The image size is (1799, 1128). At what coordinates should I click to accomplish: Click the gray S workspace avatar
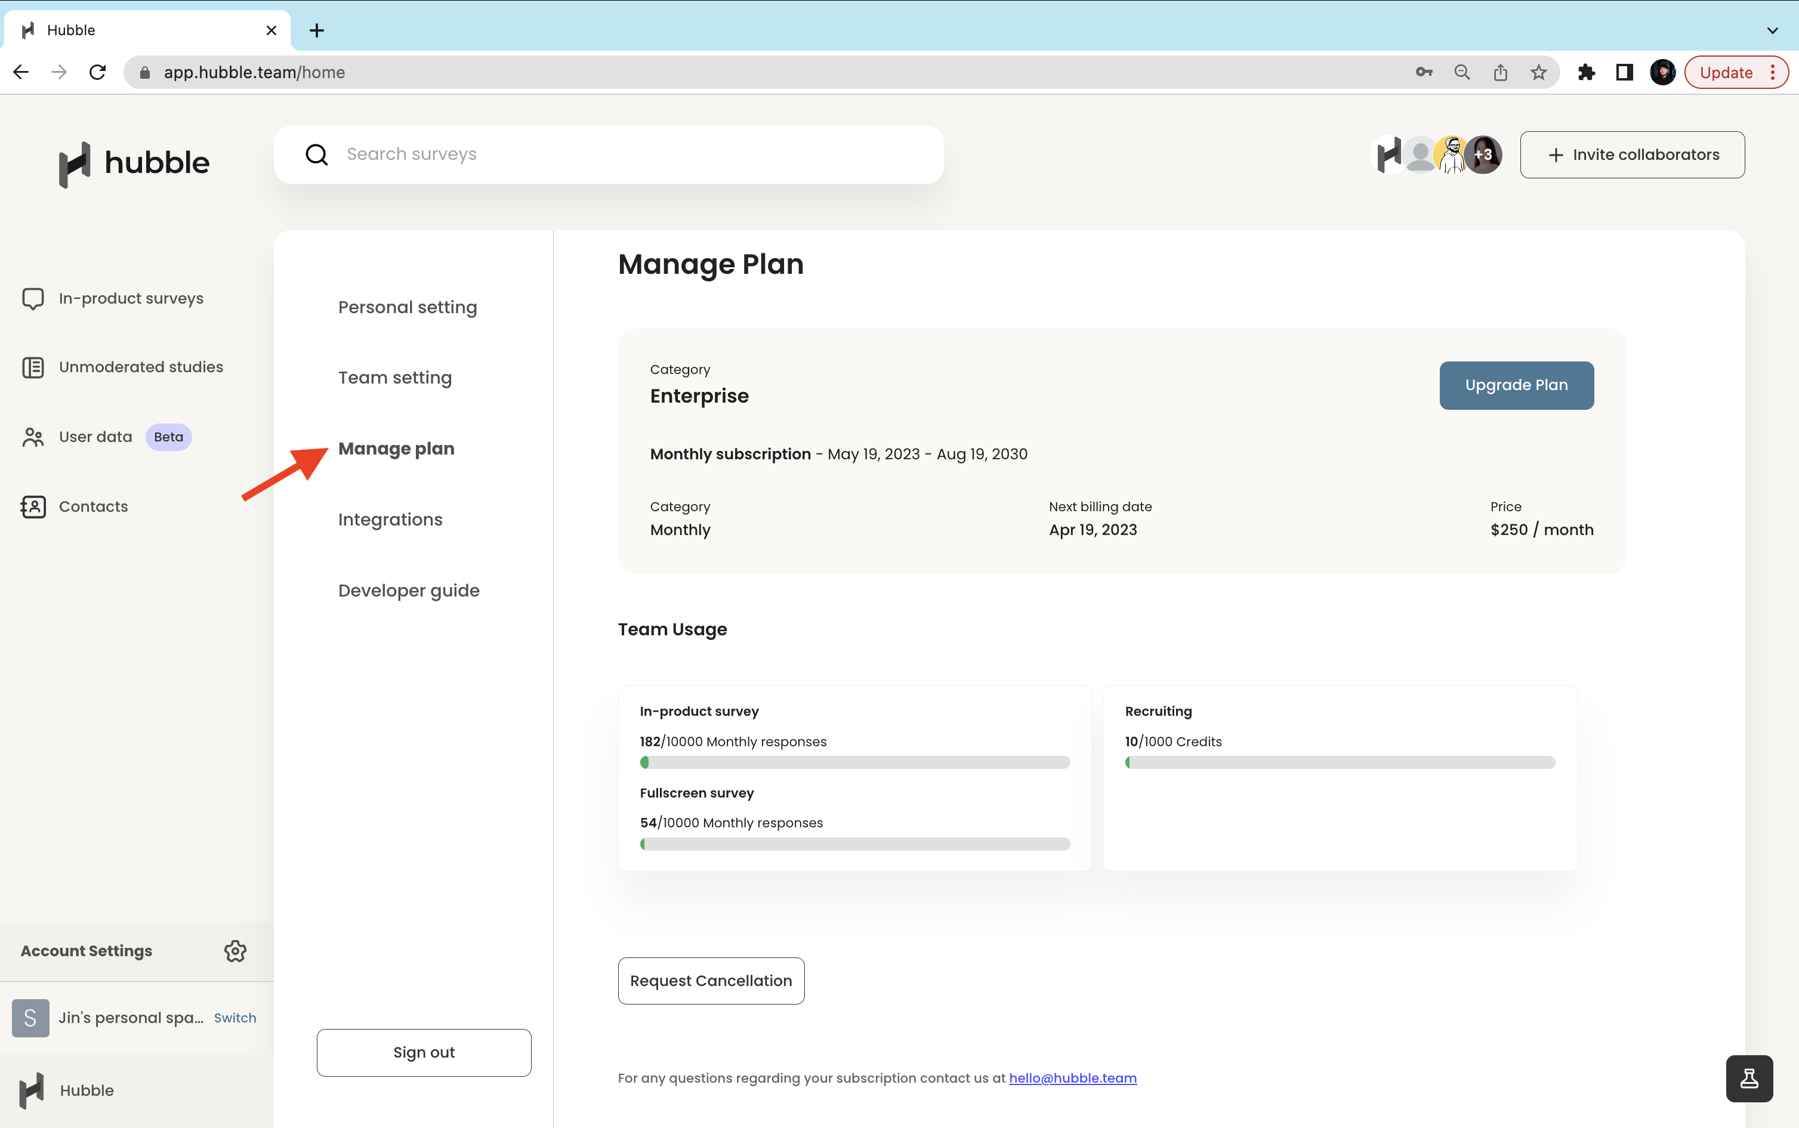(x=30, y=1018)
